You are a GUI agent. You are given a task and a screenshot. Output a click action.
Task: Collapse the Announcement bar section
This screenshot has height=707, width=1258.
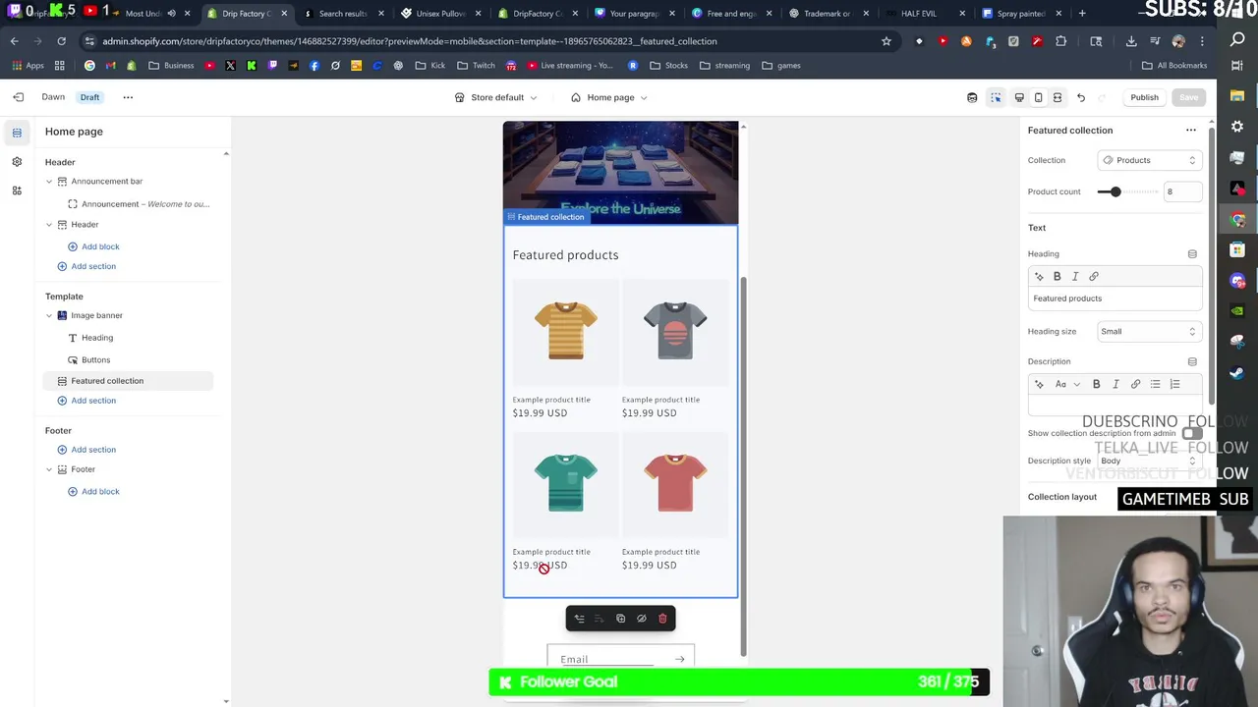pyautogui.click(x=49, y=182)
